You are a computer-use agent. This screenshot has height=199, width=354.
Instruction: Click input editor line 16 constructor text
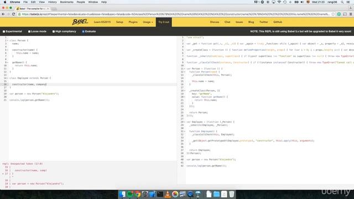pos(29,85)
